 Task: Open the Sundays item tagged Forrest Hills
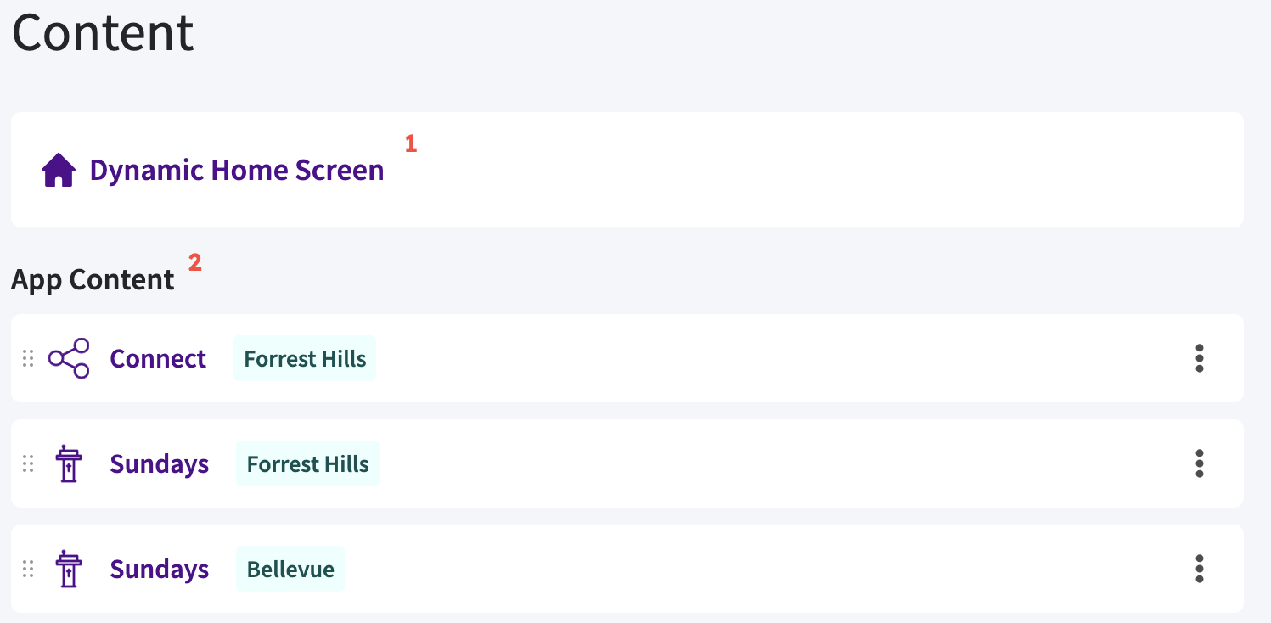[160, 463]
